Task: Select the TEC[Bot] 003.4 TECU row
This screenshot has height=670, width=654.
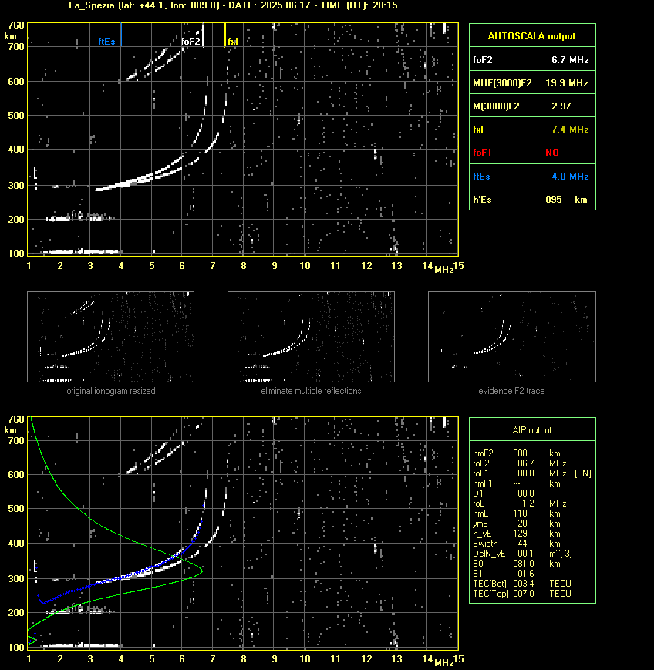Action: tap(522, 583)
